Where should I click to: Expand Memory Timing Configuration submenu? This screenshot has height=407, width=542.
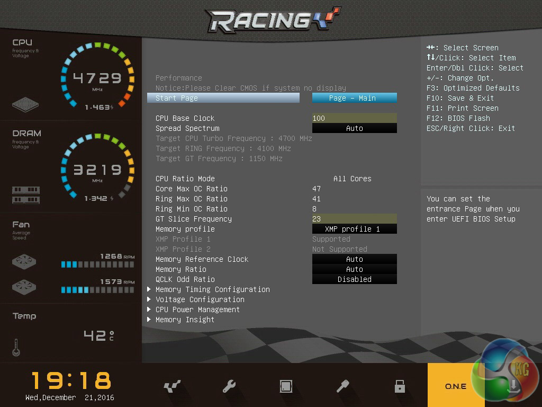pos(212,289)
